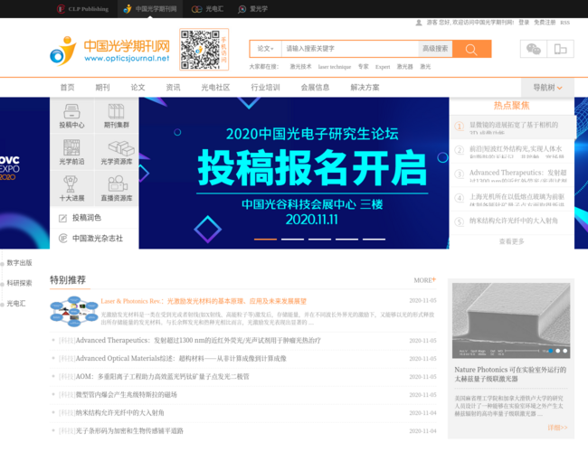
Task: Open the 期刊集群 journal cluster icon
Action: 117,111
